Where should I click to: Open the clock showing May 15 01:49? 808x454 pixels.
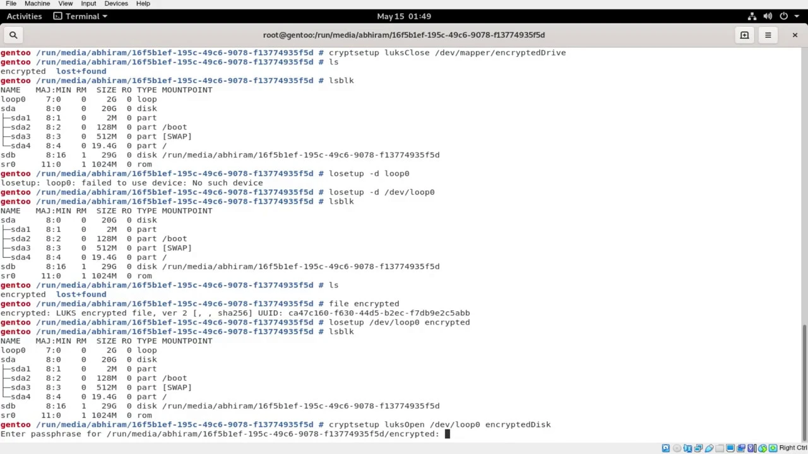coord(404,16)
